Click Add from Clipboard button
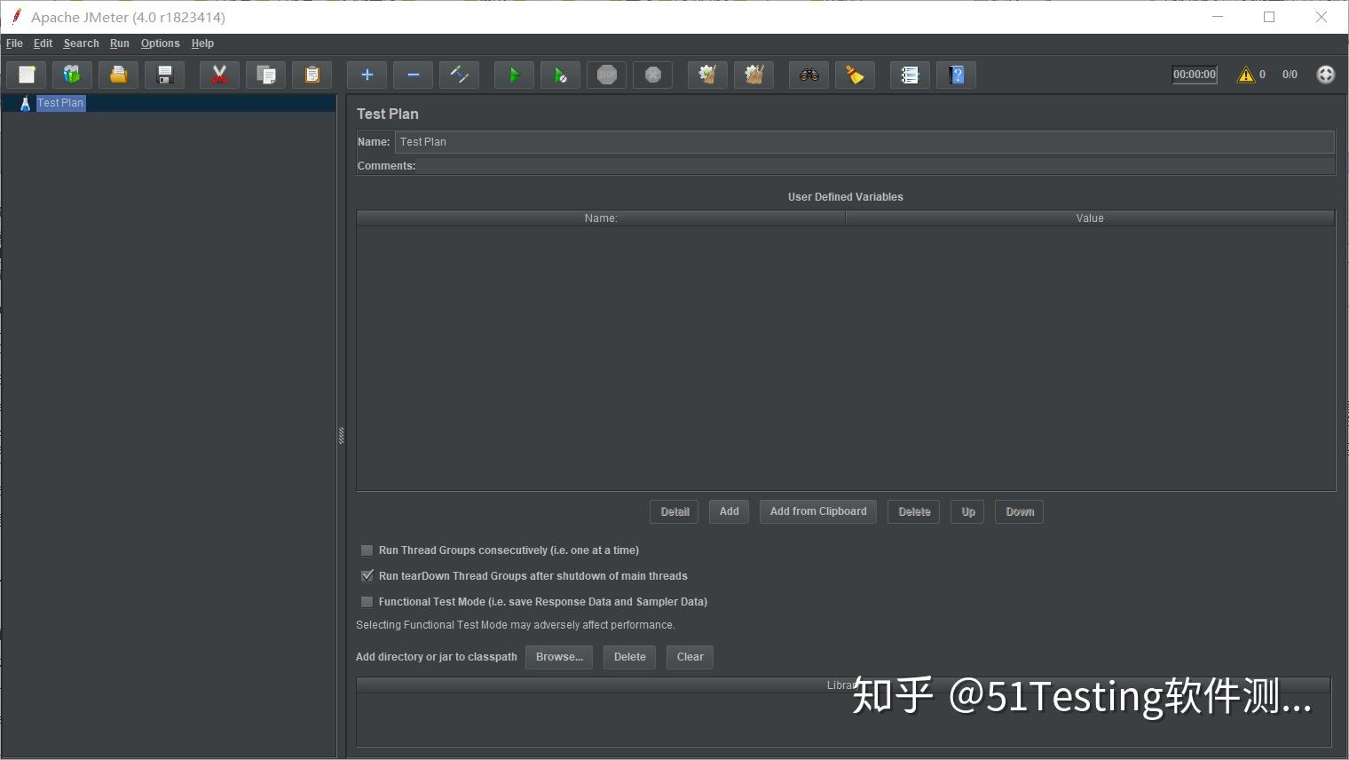The height and width of the screenshot is (760, 1349). tap(818, 511)
